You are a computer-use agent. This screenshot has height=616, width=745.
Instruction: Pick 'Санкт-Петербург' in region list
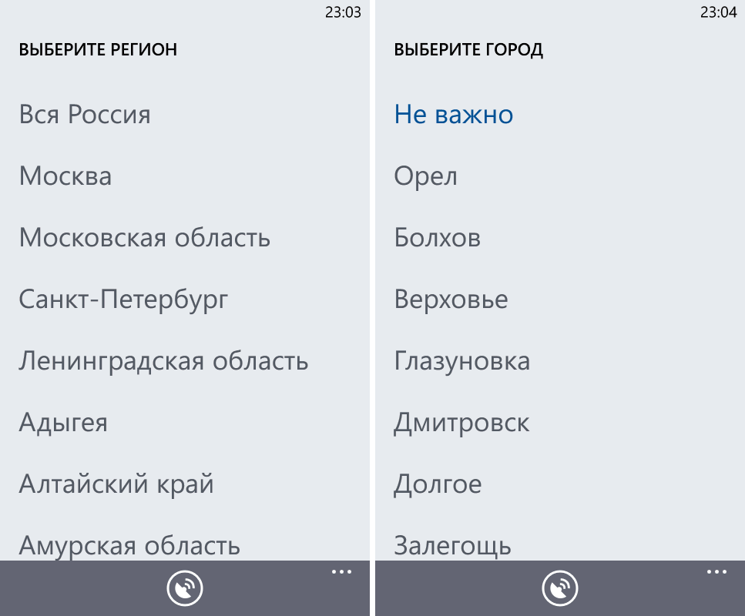tap(124, 300)
